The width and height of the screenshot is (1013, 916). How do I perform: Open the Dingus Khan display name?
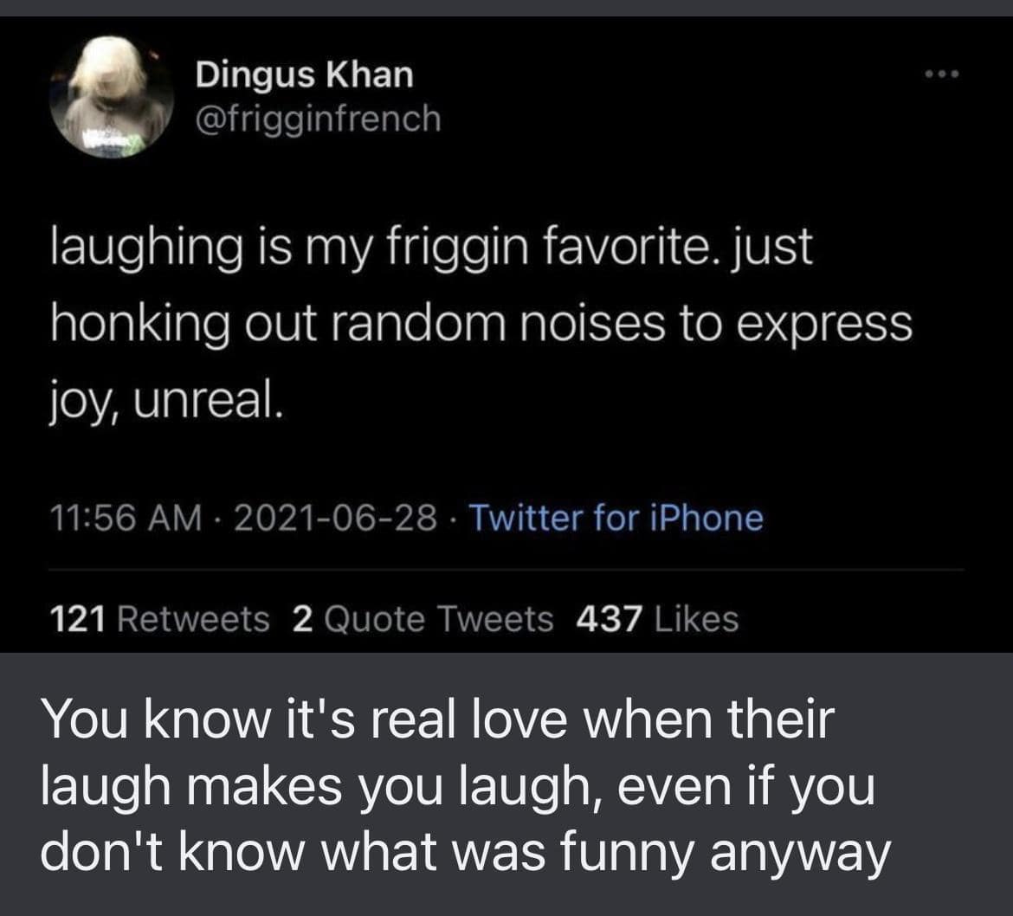point(304,74)
